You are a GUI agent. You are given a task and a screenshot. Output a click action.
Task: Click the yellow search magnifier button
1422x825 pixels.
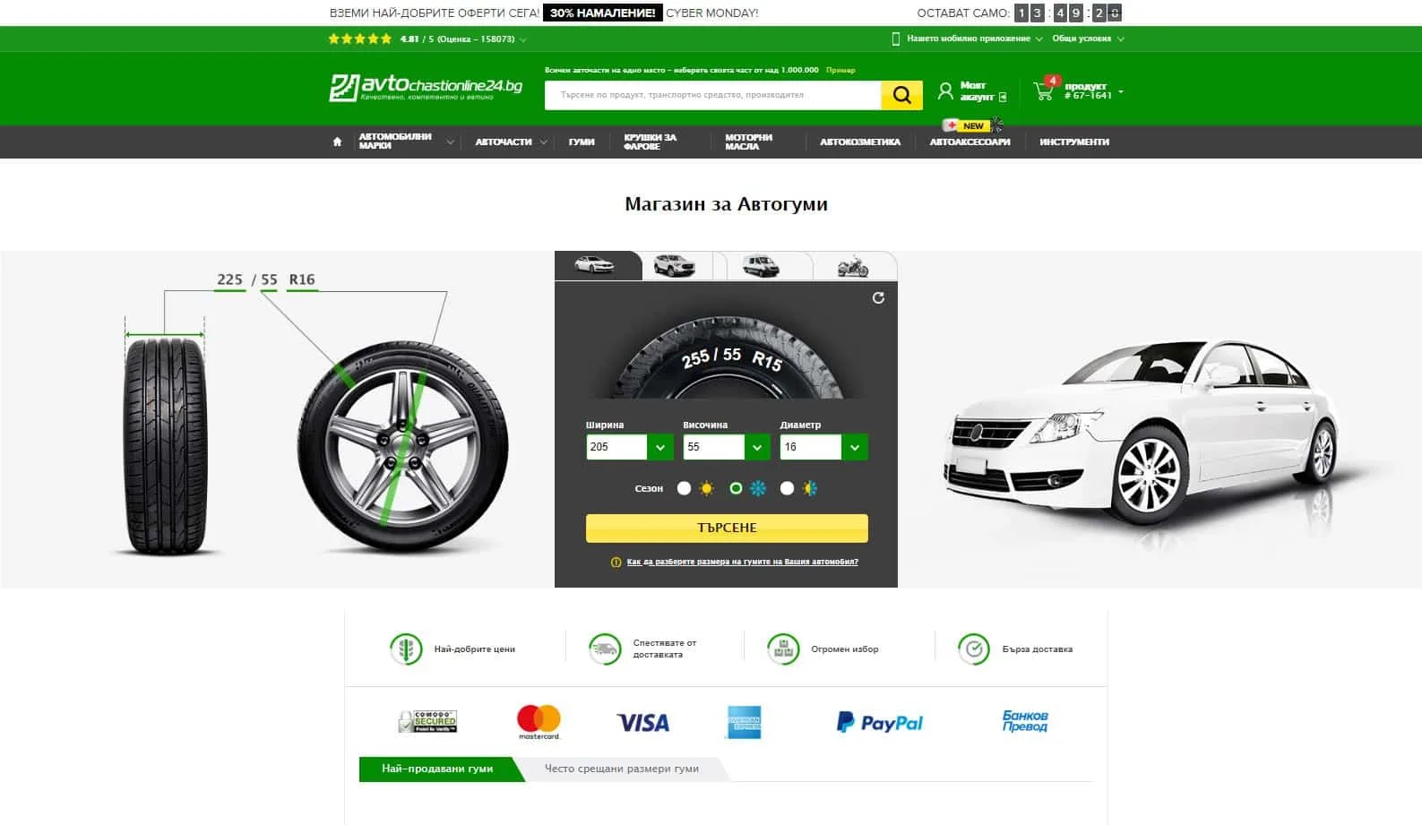(901, 95)
